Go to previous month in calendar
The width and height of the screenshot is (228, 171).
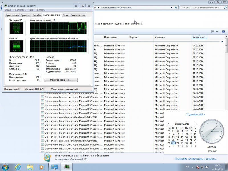tap(168, 123)
